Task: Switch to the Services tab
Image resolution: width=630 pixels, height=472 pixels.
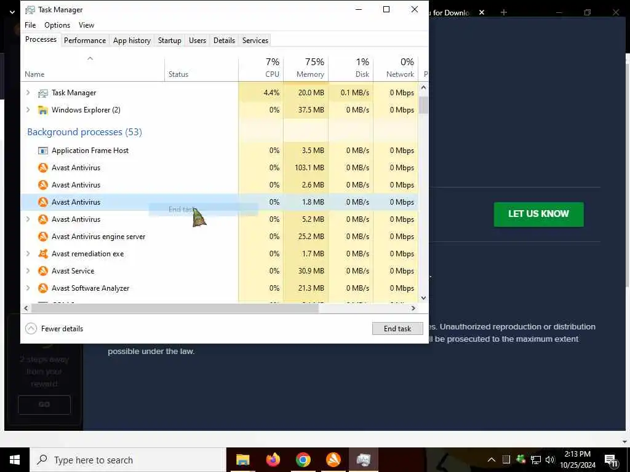Action: pos(255,40)
